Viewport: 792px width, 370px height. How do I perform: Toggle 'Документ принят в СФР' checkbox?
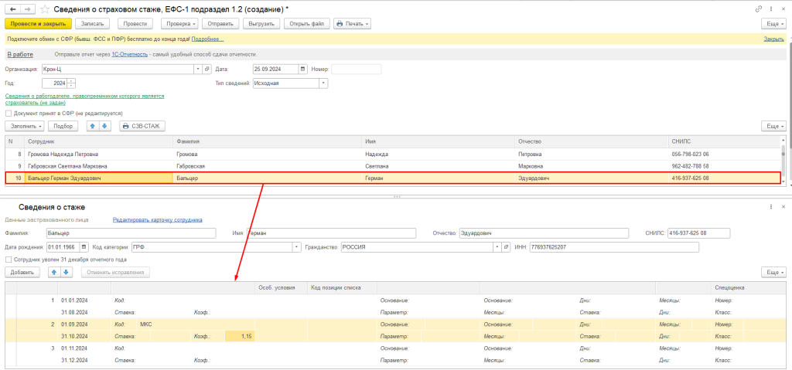[9, 113]
